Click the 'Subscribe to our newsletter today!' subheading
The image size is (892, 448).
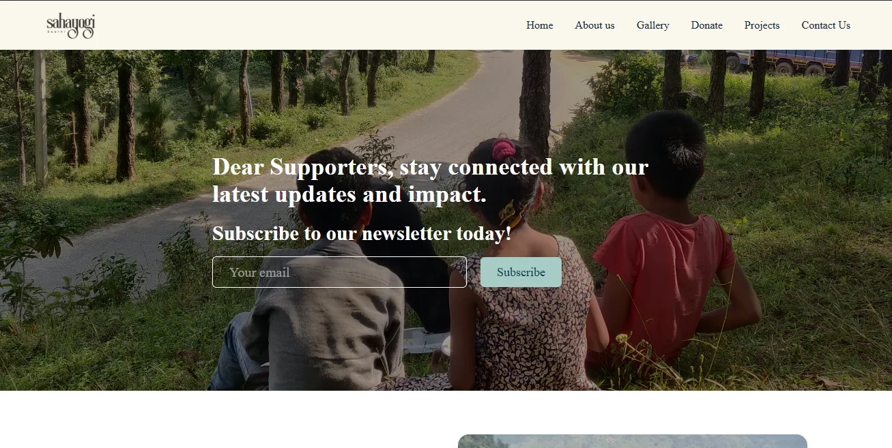point(362,233)
